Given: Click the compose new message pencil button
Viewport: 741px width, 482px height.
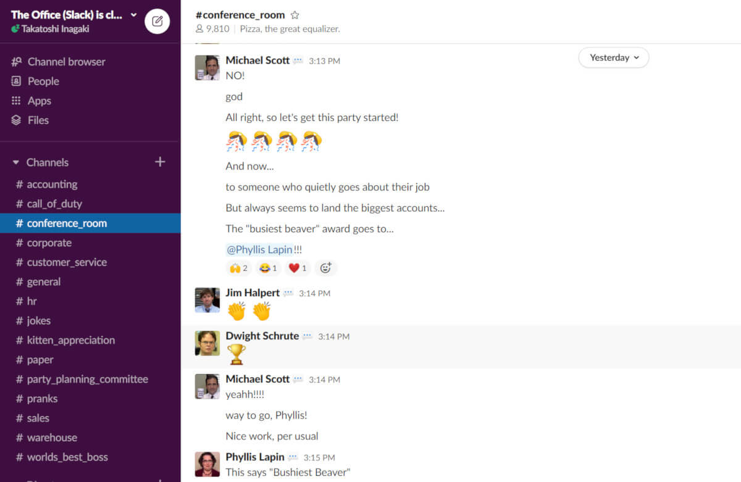Looking at the screenshot, I should pos(157,22).
